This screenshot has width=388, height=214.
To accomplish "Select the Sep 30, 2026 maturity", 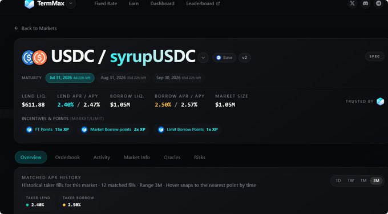I will point(179,78).
